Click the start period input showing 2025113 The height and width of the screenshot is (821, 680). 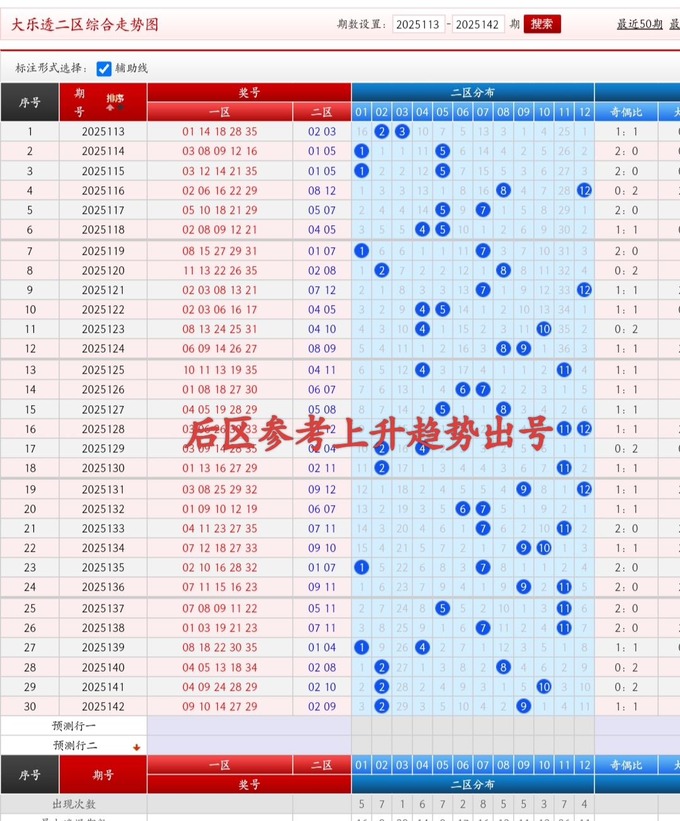419,24
